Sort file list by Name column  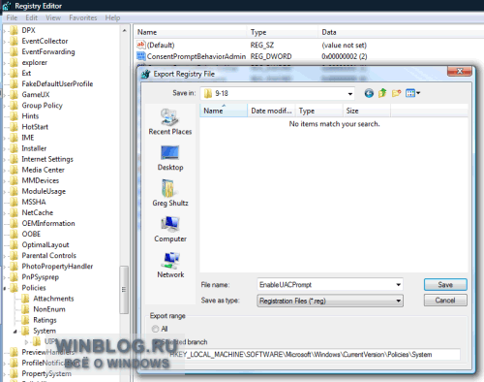(224, 111)
